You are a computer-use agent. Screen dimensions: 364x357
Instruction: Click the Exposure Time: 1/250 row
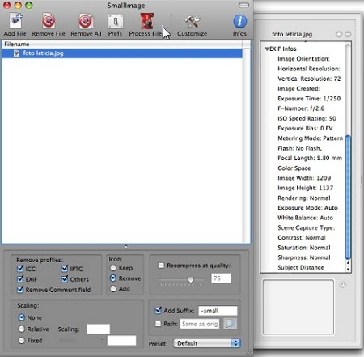coord(309,99)
